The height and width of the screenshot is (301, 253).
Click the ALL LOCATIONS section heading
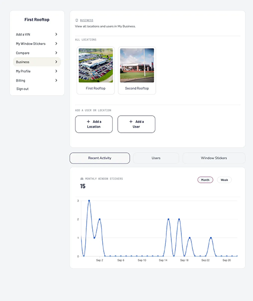coord(86,40)
